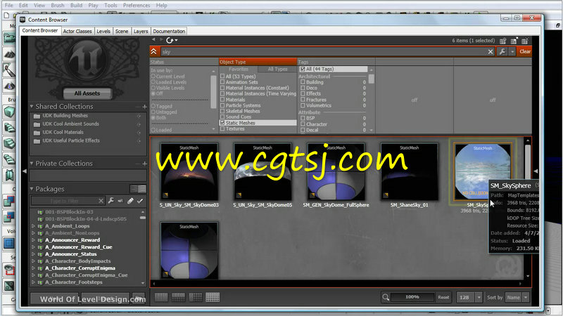The height and width of the screenshot is (316, 563).
Task: Open the Brush menu in main editor
Action: click(58, 6)
